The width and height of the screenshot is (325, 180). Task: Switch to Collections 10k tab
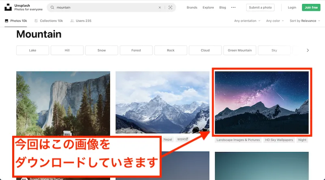(x=48, y=21)
